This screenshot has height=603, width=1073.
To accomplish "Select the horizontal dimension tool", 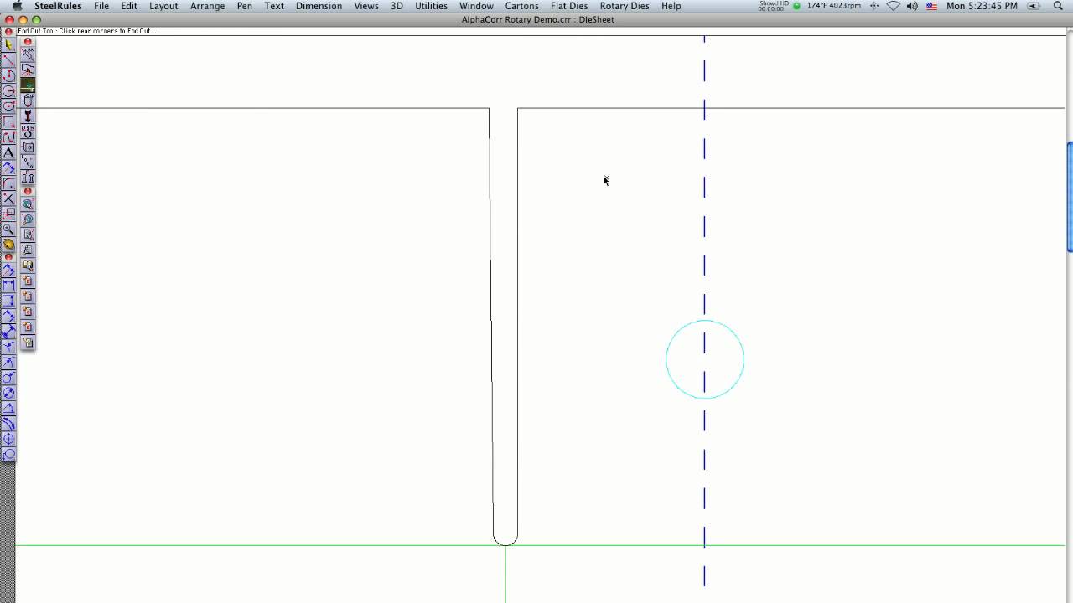I will tap(8, 285).
